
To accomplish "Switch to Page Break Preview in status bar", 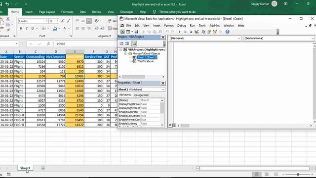I will pos(276,174).
